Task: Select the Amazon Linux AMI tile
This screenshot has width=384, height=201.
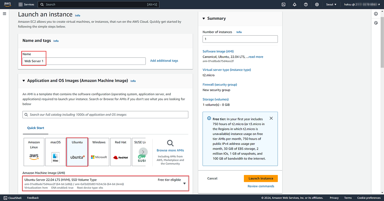Action: click(x=34, y=152)
